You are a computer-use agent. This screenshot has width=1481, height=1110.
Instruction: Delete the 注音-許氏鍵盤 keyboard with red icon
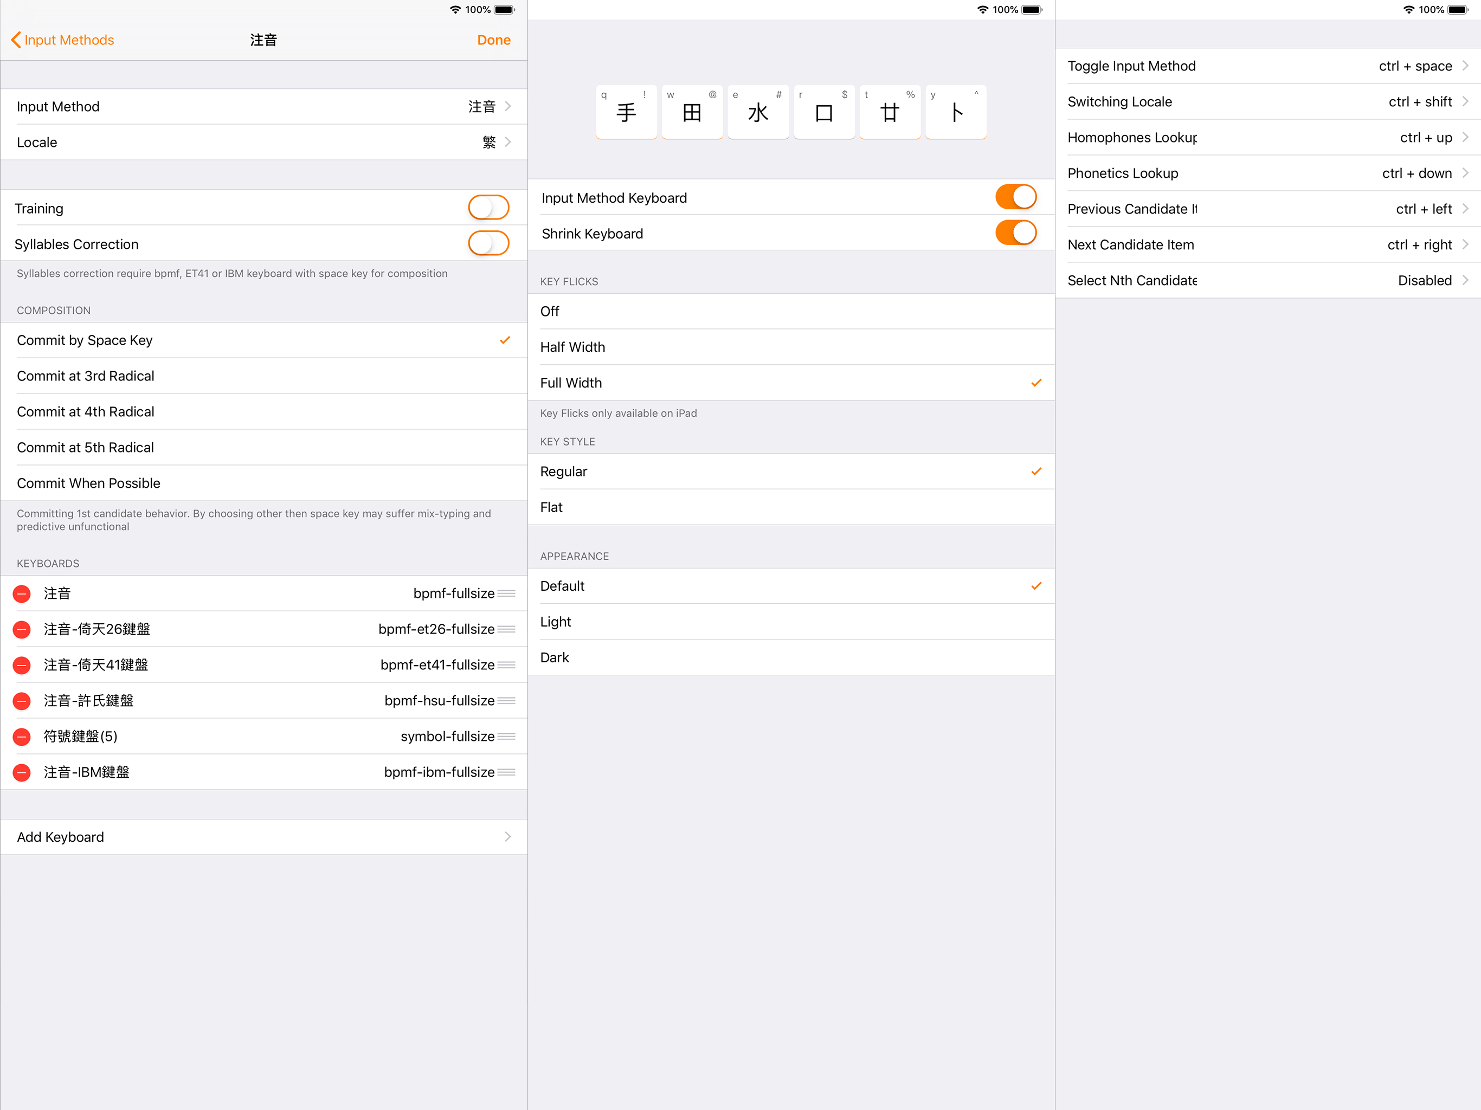pos(22,701)
